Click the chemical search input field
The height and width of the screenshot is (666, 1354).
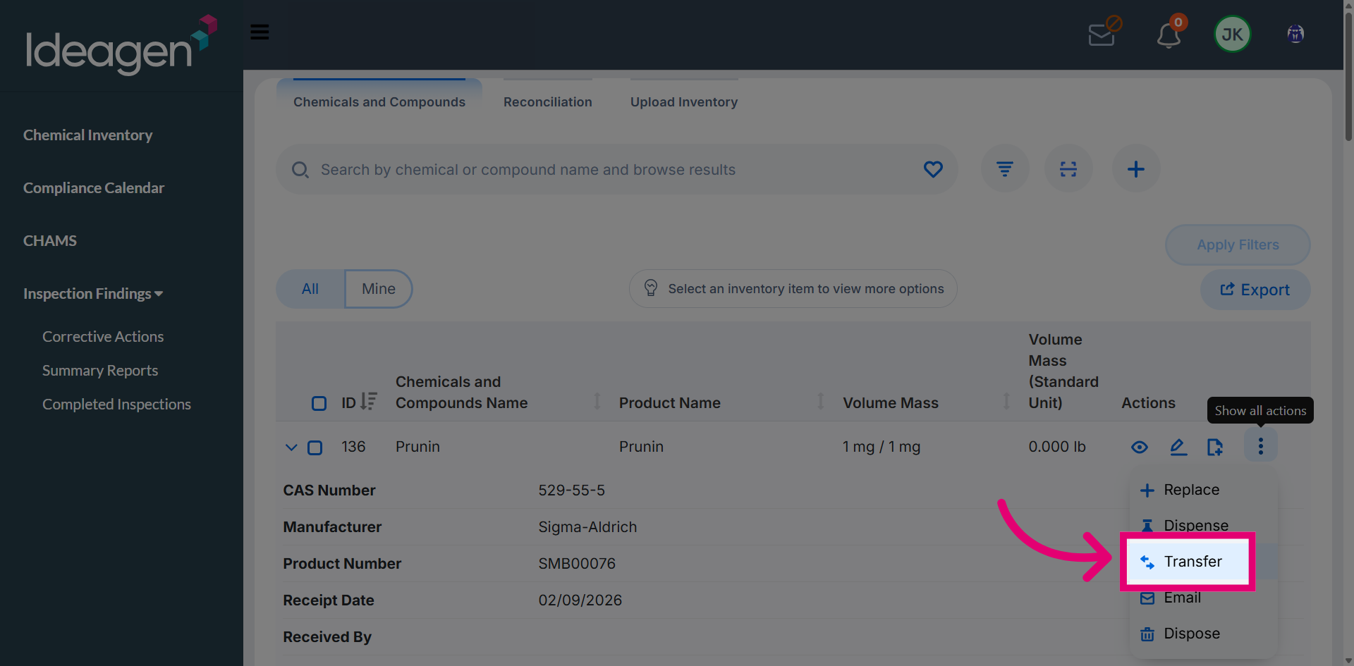click(617, 170)
